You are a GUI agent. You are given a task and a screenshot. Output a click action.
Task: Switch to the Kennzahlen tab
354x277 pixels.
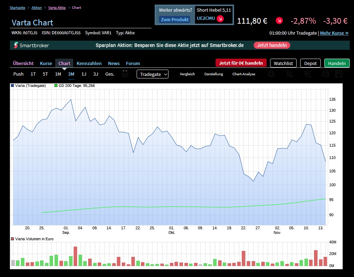[89, 63]
